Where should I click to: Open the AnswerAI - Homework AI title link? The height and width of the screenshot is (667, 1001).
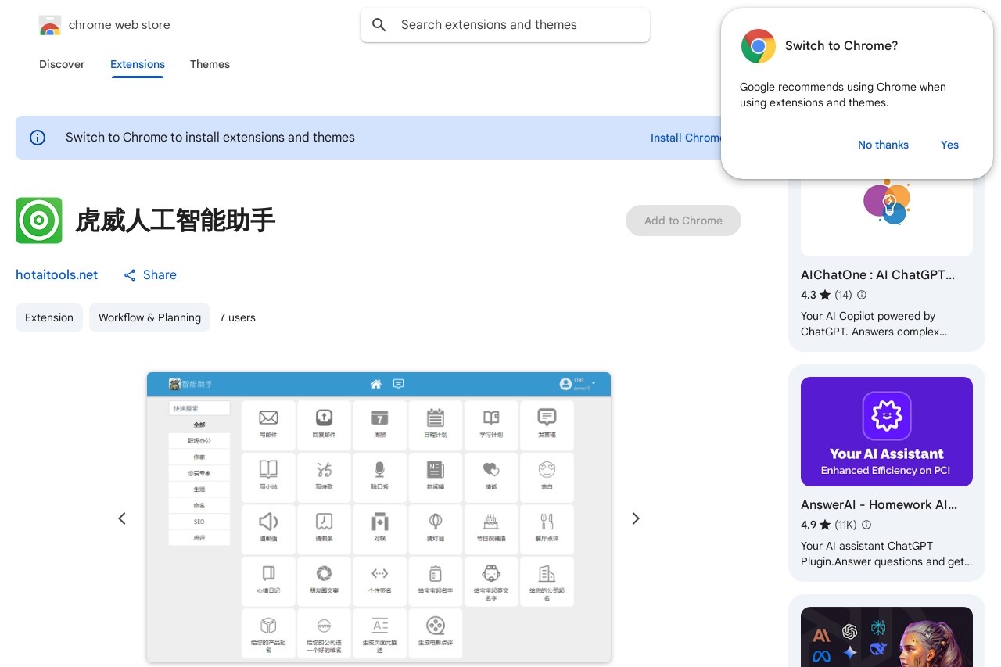(879, 505)
